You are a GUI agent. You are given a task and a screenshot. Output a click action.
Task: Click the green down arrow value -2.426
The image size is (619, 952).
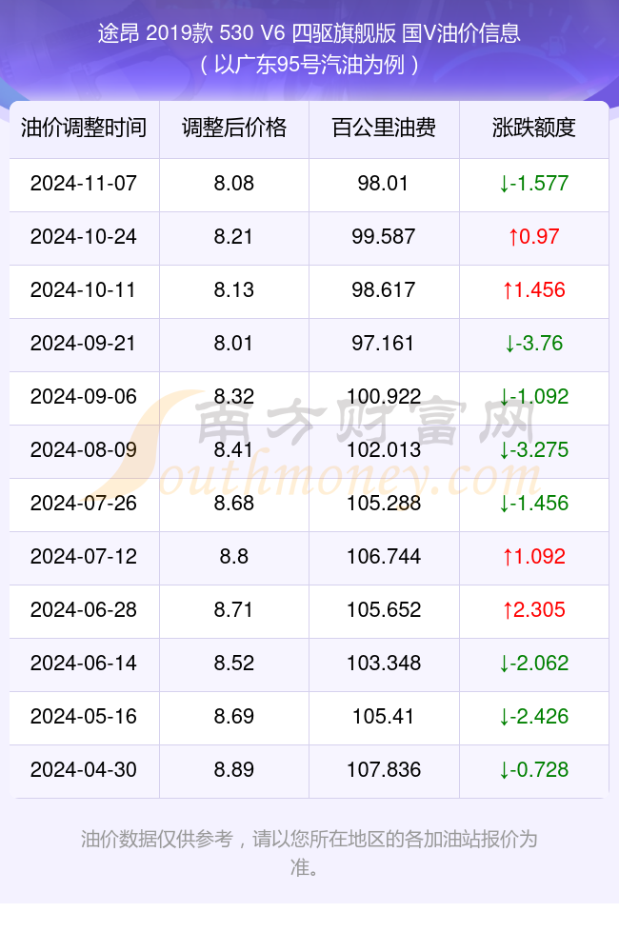click(534, 717)
